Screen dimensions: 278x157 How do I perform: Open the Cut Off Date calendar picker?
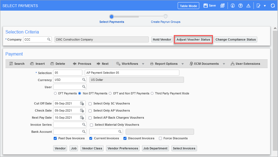pos(82,103)
